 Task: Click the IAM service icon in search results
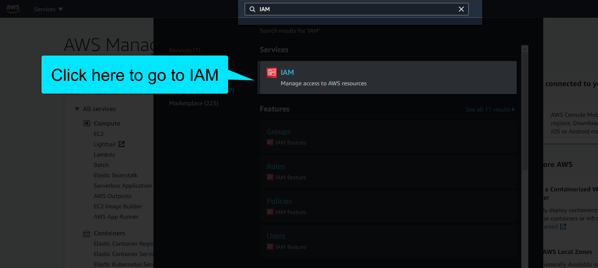pos(272,72)
